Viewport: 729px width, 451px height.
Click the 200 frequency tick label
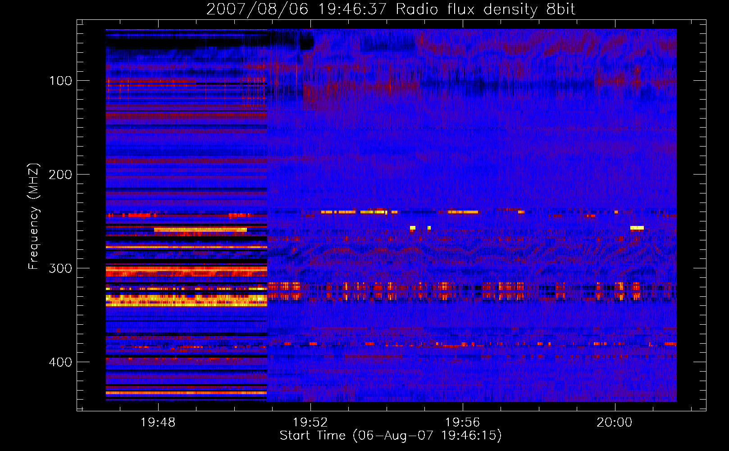(61, 175)
